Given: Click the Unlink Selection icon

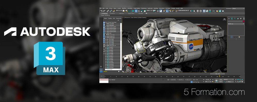Looking at the screenshot, I should 111,11.
